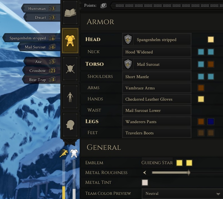Open the body figure tab icon

(x=70, y=97)
